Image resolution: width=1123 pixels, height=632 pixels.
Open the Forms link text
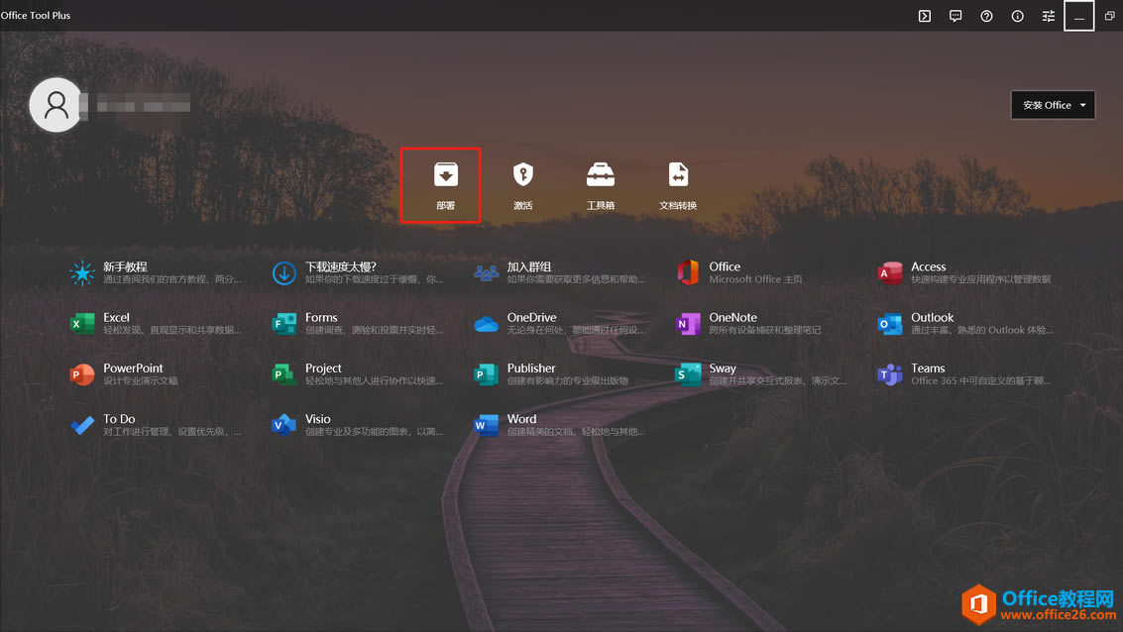click(x=321, y=317)
